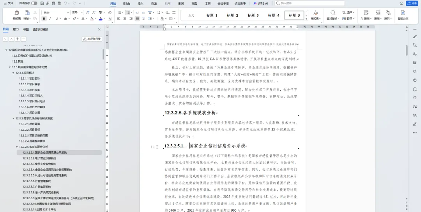Open the File (文件) menu
The image size is (421, 212).
pyautogui.click(x=9, y=4)
